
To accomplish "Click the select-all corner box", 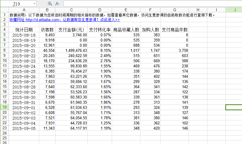I will (4, 10).
